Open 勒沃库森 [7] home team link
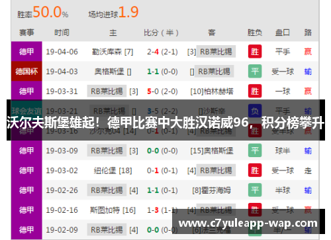The width and height of the screenshot is (331, 240). pos(113,52)
